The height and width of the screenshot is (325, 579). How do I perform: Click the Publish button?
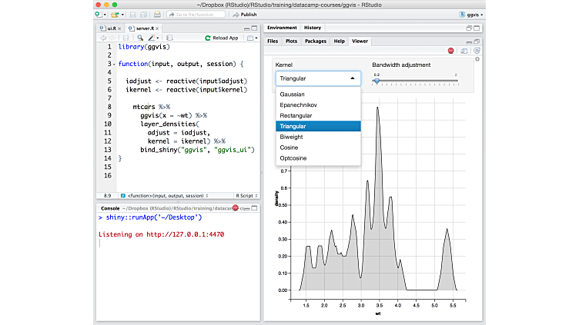[x=243, y=14]
